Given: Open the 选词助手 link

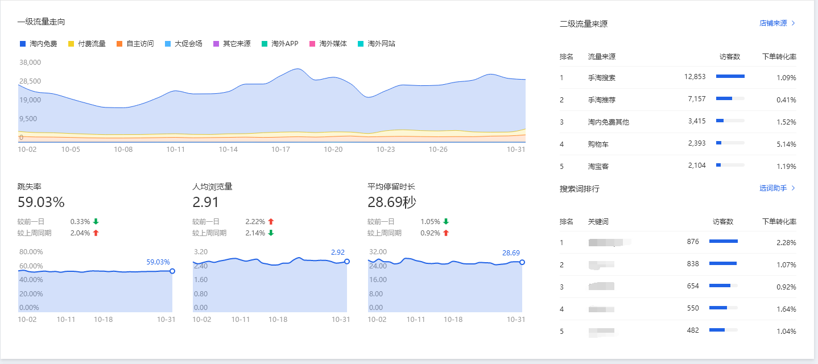Looking at the screenshot, I should coord(773,188).
